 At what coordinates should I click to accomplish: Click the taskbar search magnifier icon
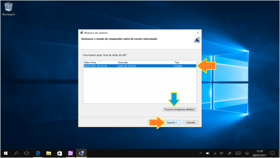point(16,153)
